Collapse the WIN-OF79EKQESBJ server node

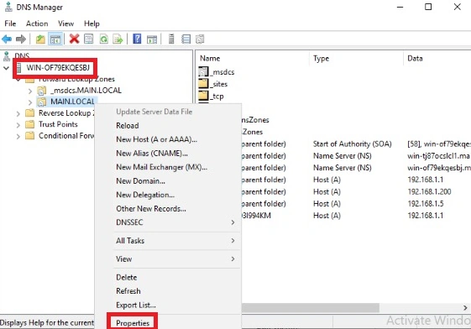point(6,68)
